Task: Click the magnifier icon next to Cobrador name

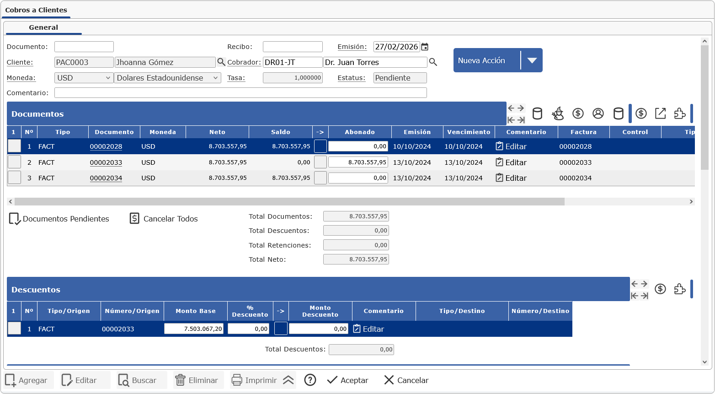Action: tap(433, 62)
